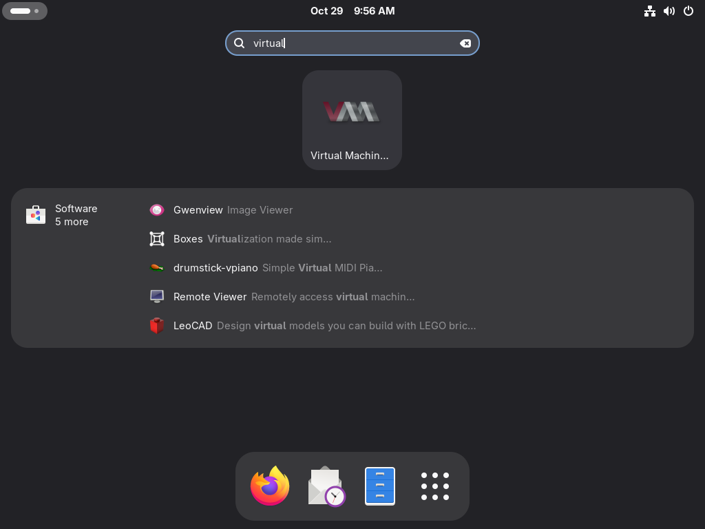Click inside the search input field
Screen dimensions: 705x529
click(344, 43)
